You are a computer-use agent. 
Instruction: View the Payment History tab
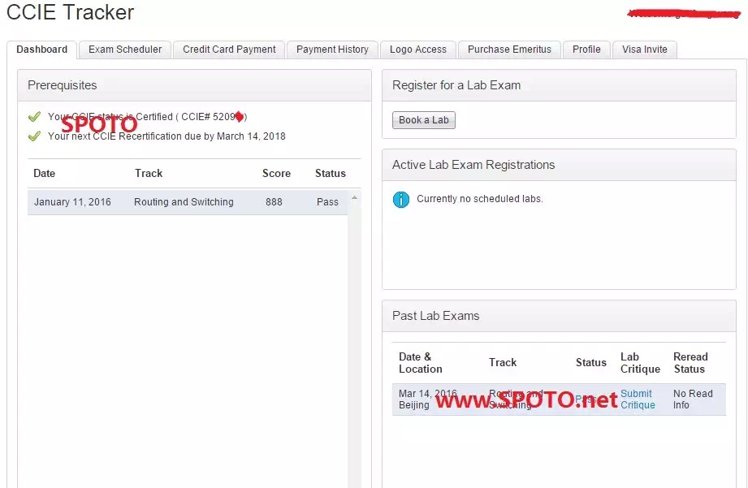332,50
